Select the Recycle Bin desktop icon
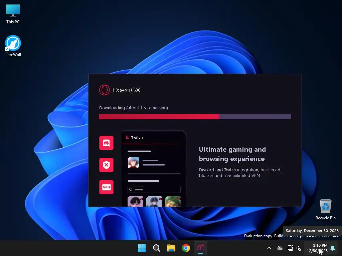This screenshot has width=342, height=256. 325,210
